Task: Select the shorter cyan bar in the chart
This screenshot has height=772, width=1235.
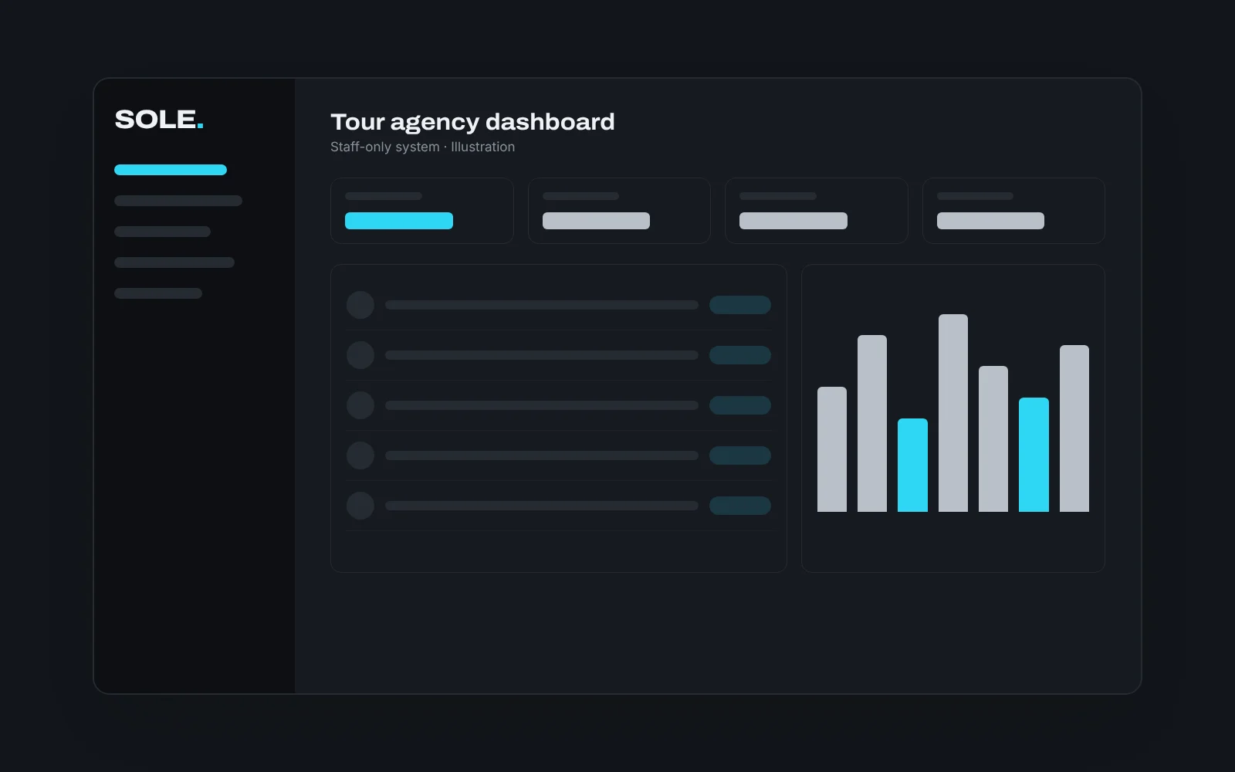Action: pos(912,465)
